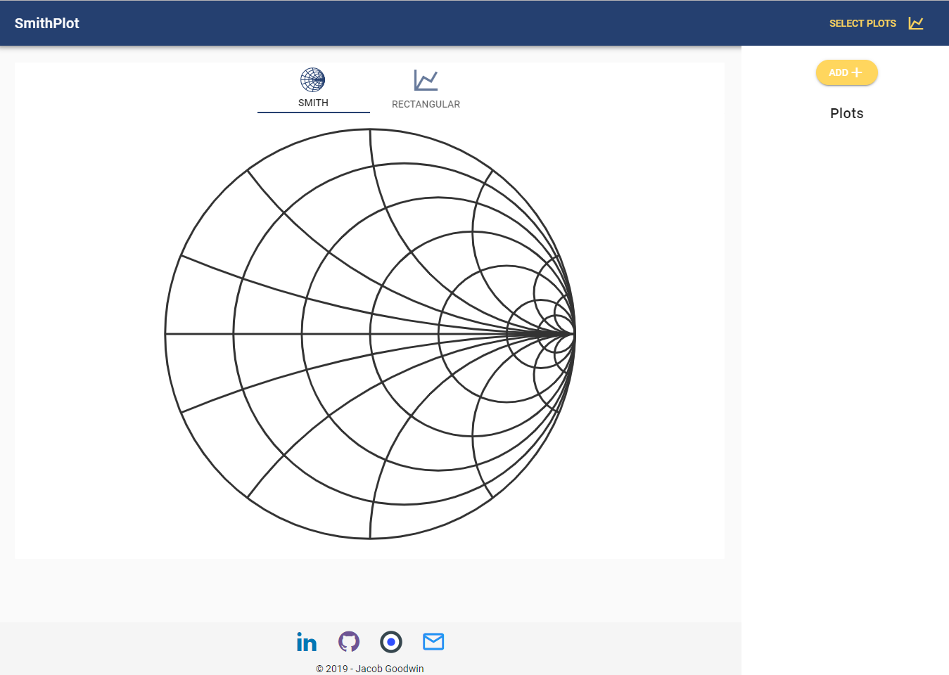The height and width of the screenshot is (675, 949).
Task: Click the SmithPlot title in header
Action: [47, 23]
